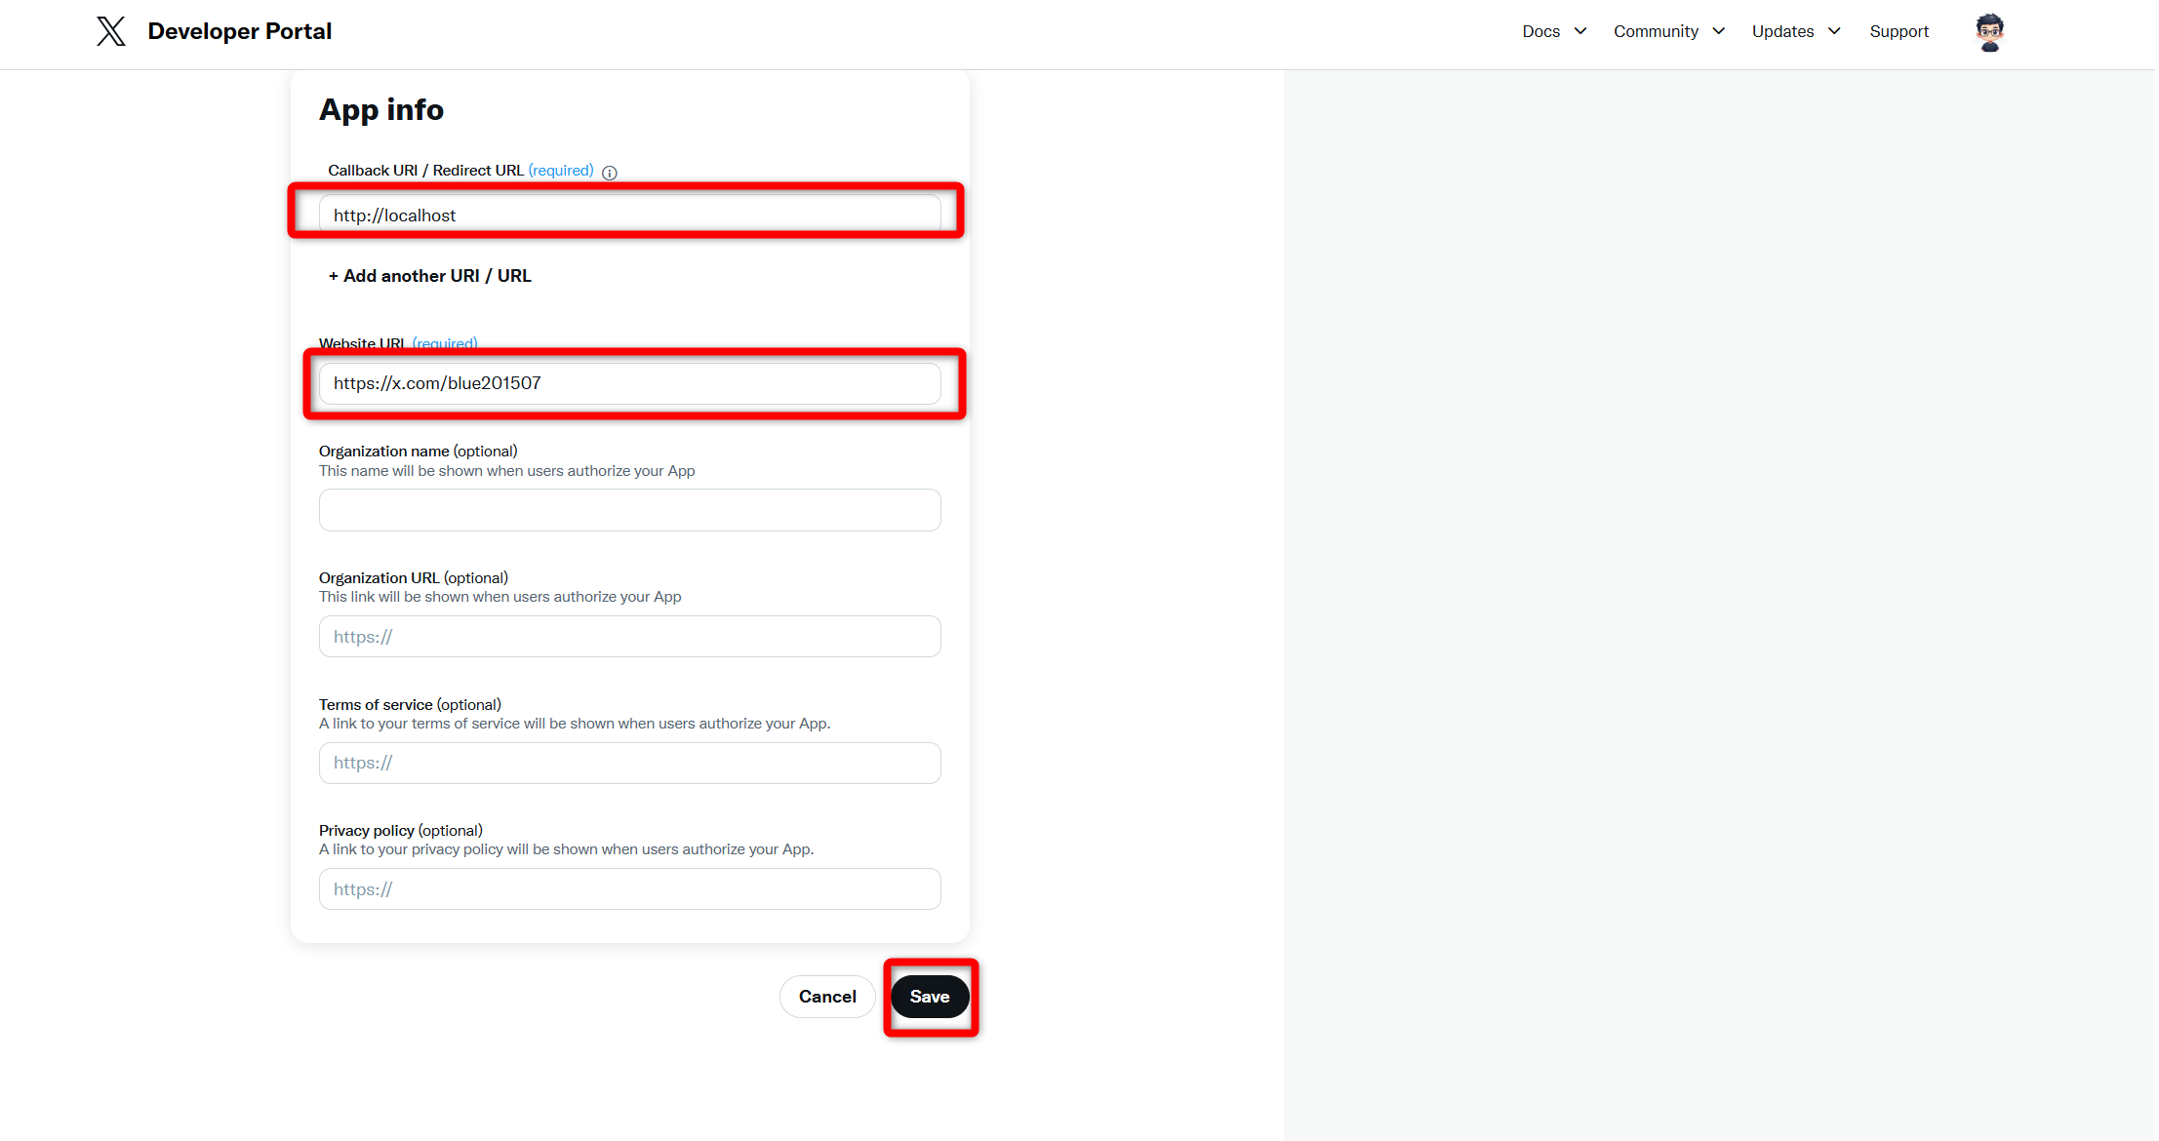Open the user profile avatar
Screen dimensions: 2159x1141
coord(1989,32)
